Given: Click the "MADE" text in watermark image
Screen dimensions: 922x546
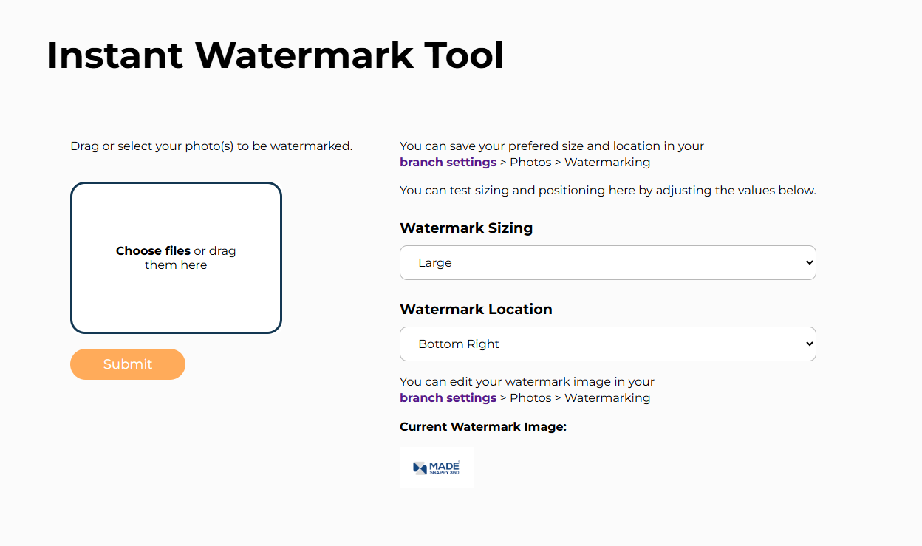Looking at the screenshot, I should coord(444,465).
